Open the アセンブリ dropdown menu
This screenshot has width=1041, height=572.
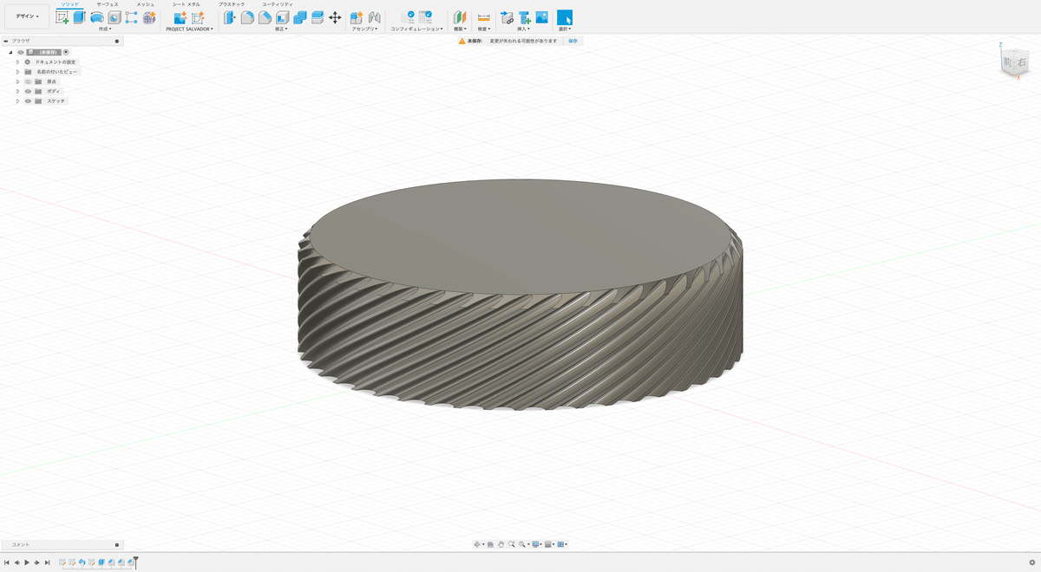[x=364, y=29]
